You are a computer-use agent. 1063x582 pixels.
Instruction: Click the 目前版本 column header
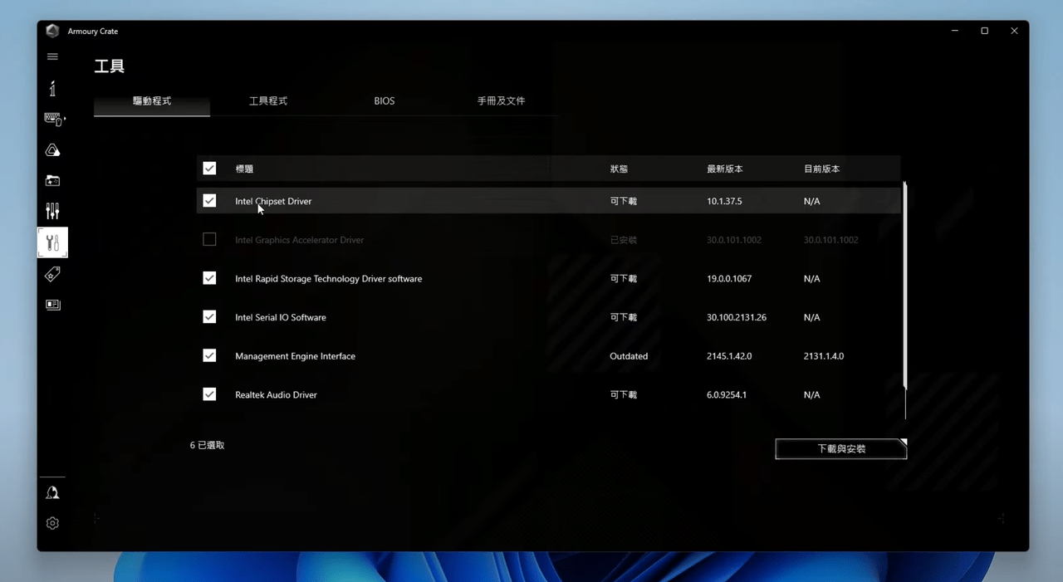pyautogui.click(x=821, y=169)
